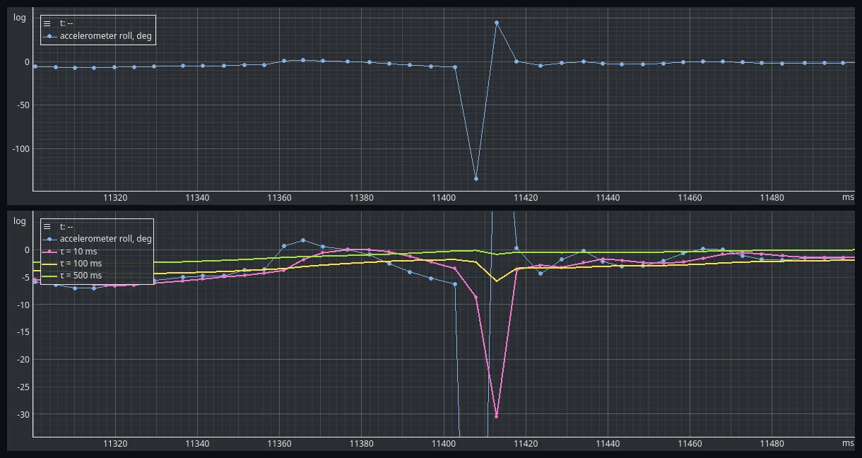Select the lowest spike data point in the top plot
862x458 pixels.
[x=476, y=178]
